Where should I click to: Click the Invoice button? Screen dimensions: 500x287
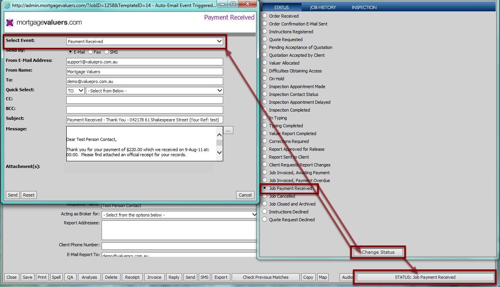[x=155, y=277]
